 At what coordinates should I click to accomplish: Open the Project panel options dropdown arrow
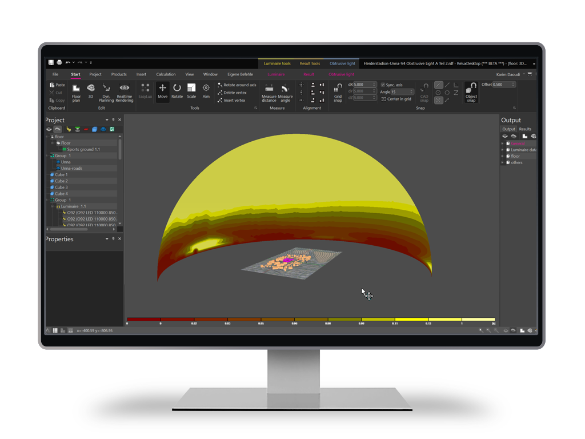coord(107,120)
